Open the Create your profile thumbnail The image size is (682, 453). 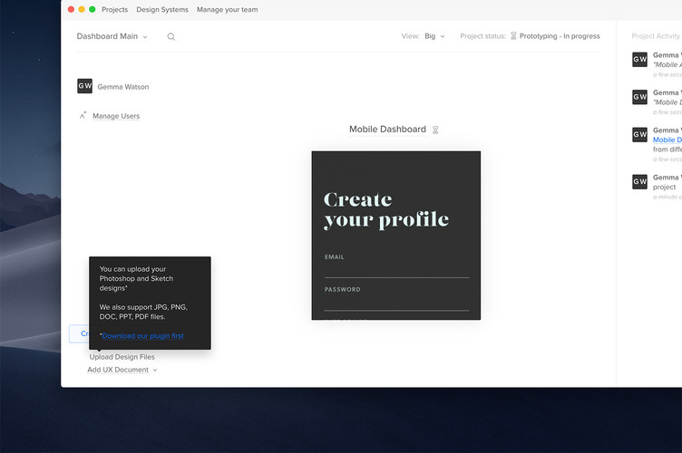[x=395, y=236]
